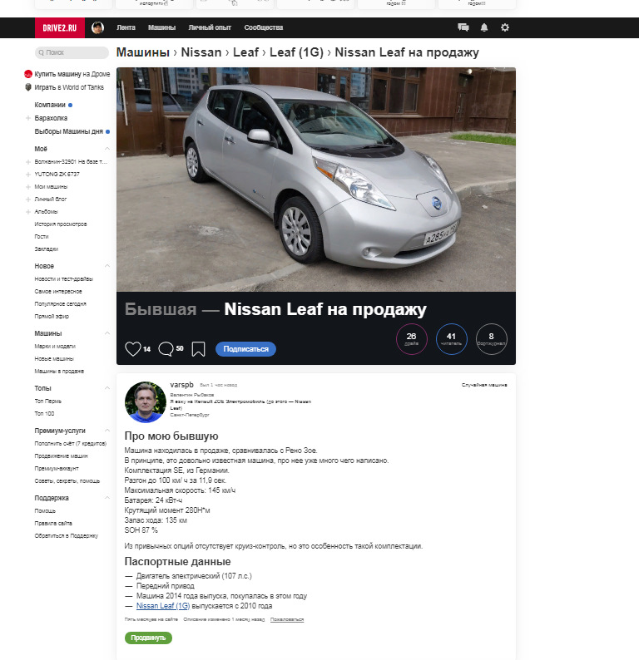Click the green Продвинуть button
The width and height of the screenshot is (639, 660).
point(148,638)
